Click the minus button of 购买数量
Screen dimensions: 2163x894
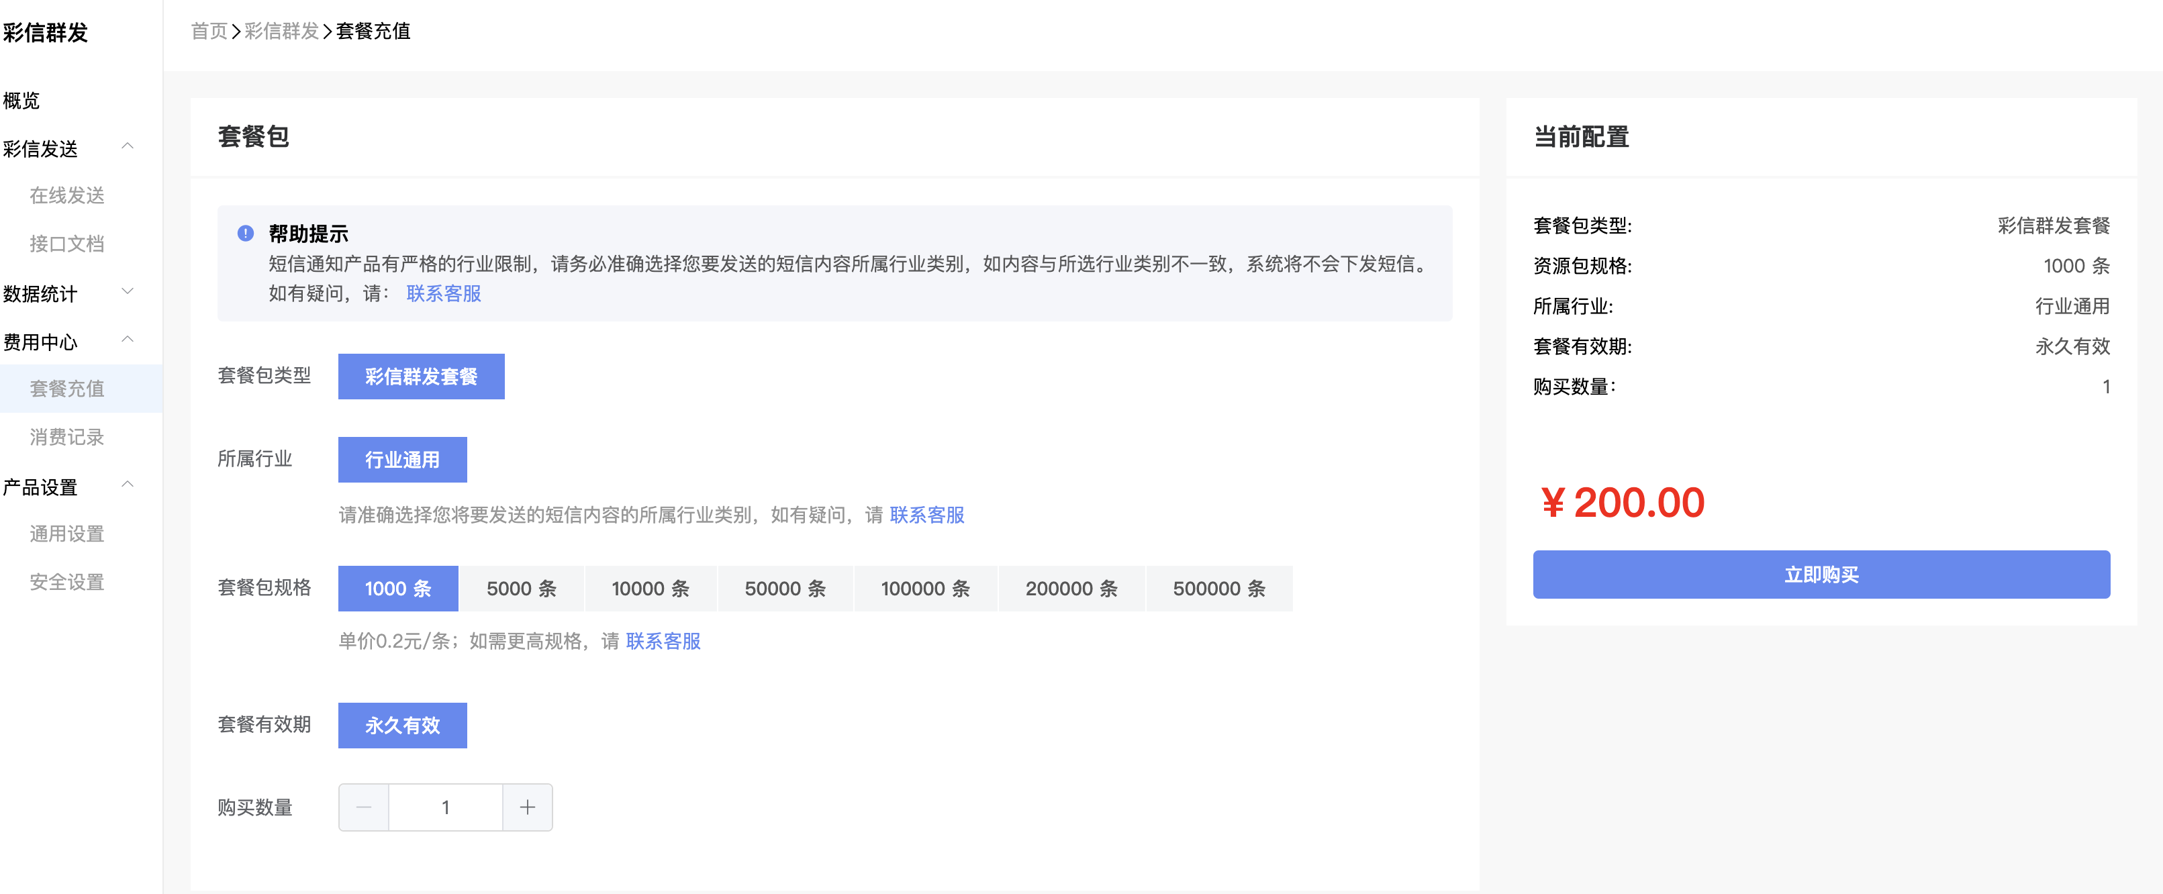click(x=364, y=807)
